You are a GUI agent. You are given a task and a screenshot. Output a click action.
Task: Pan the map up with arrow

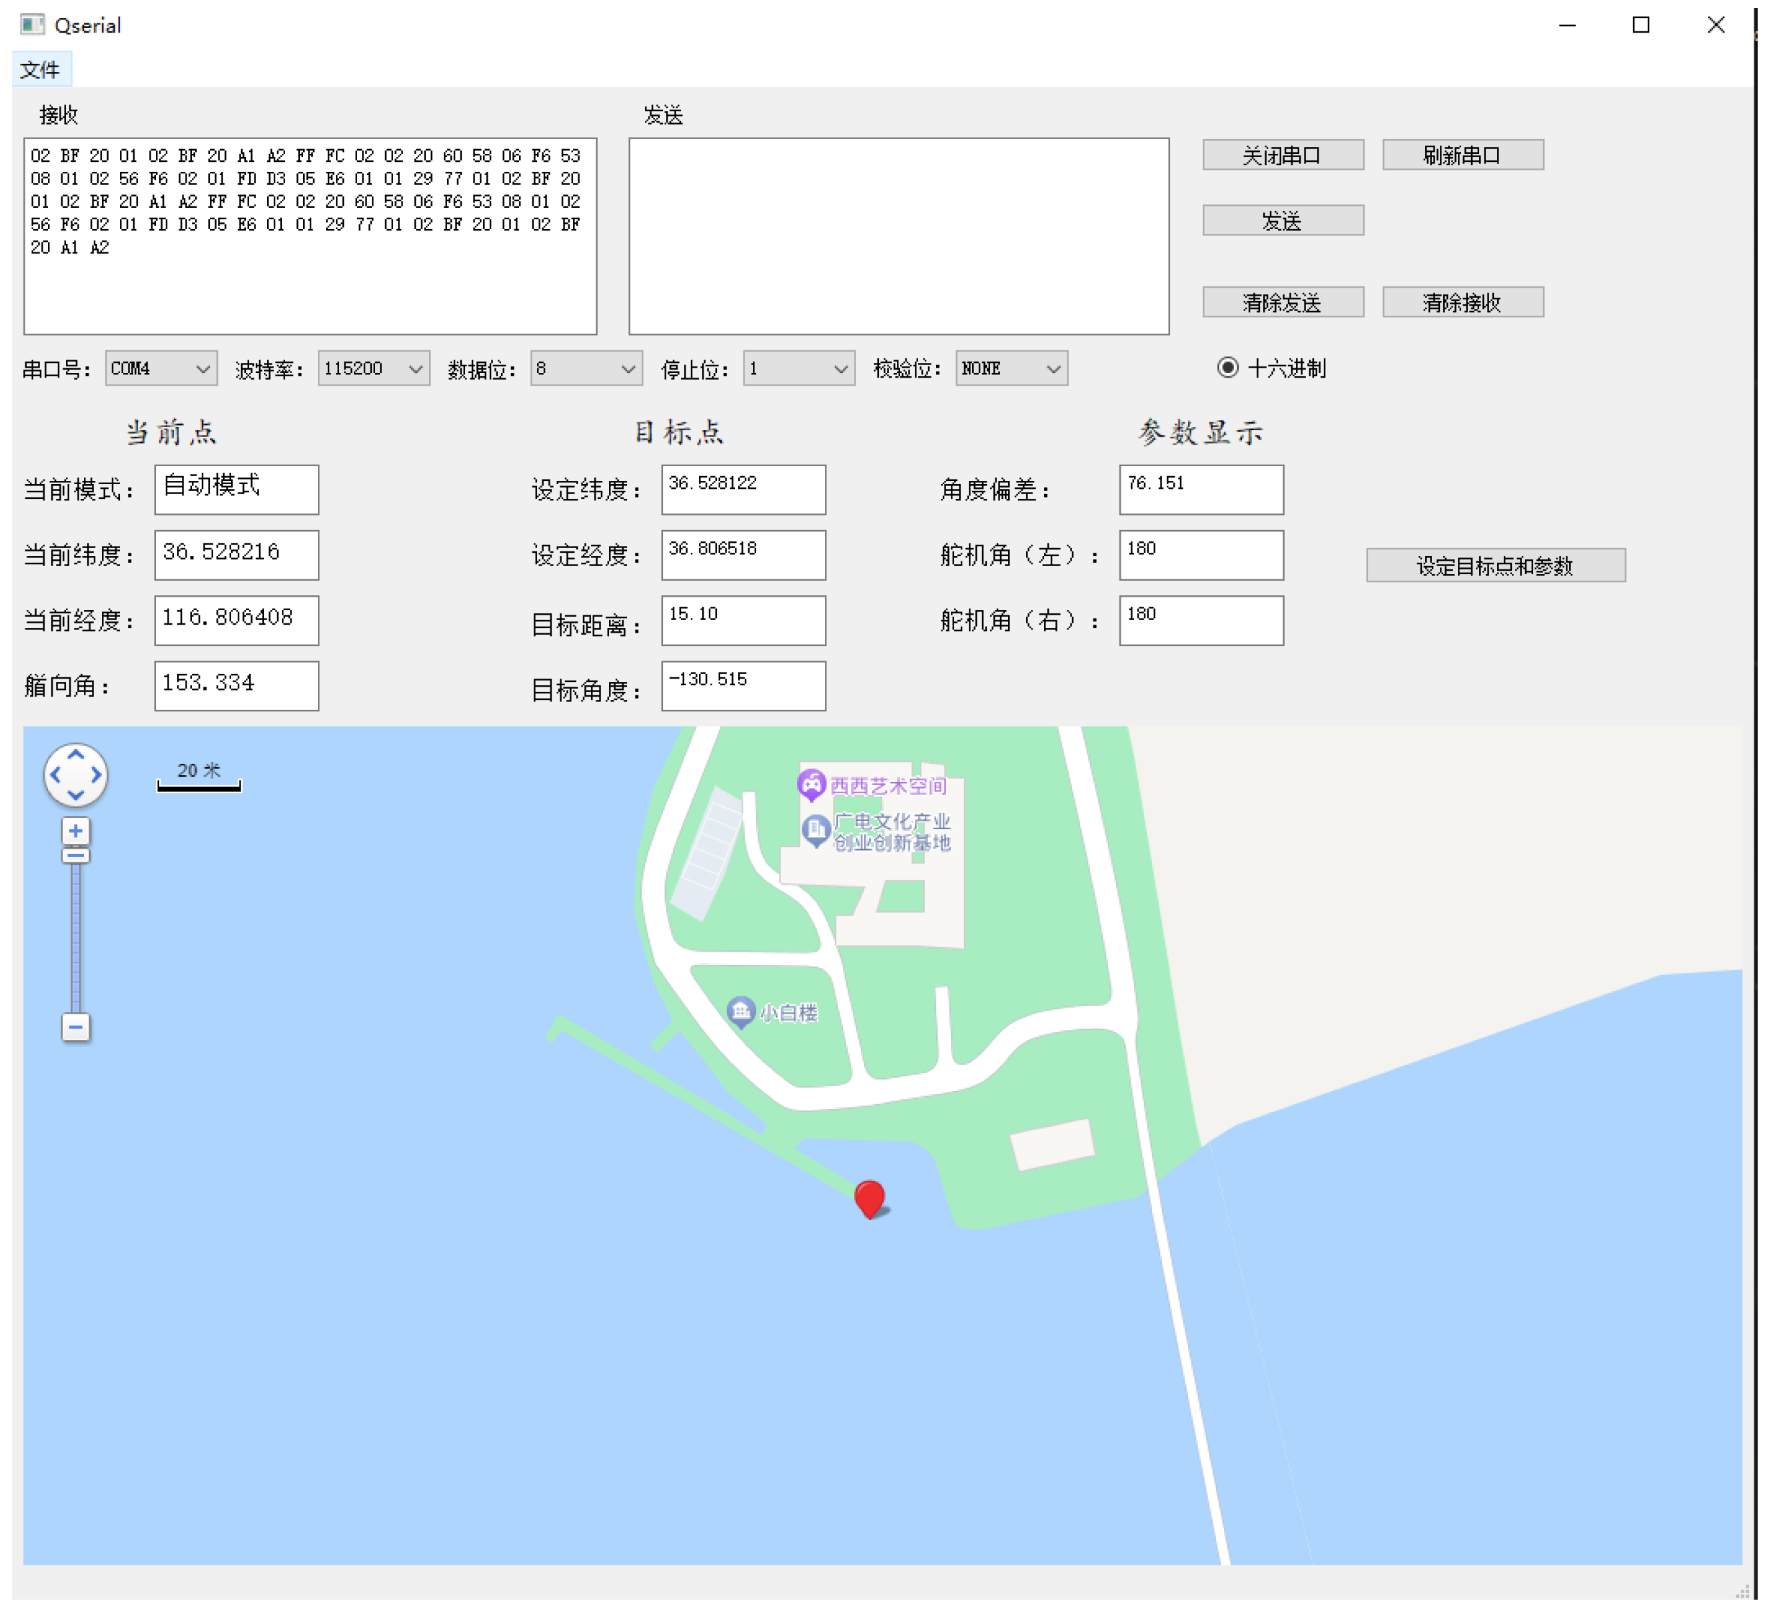75,754
